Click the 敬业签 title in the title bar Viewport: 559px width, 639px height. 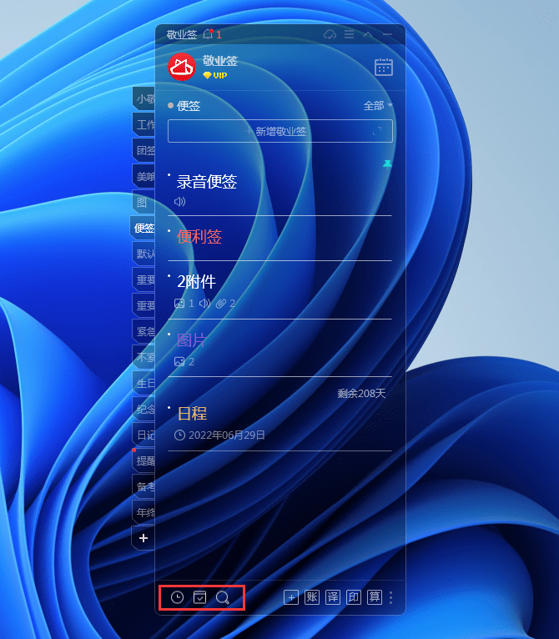click(x=181, y=35)
